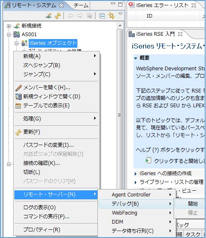The height and width of the screenshot is (238, 206).
Task: Click the ID column header
Action: [149, 16]
